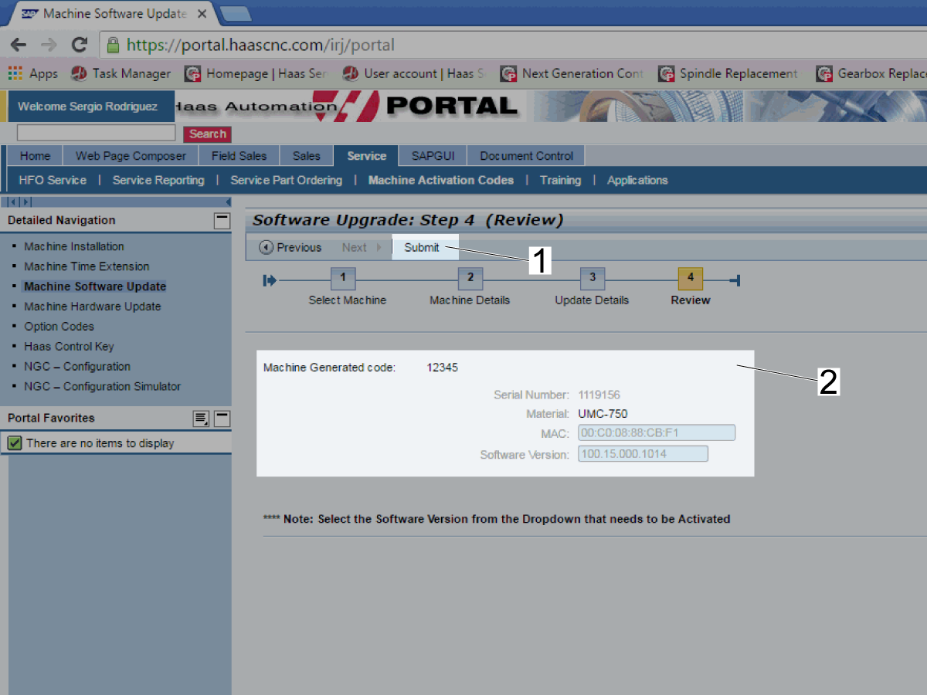Jump to step 3 Update Details
The height and width of the screenshot is (695, 927).
593,279
